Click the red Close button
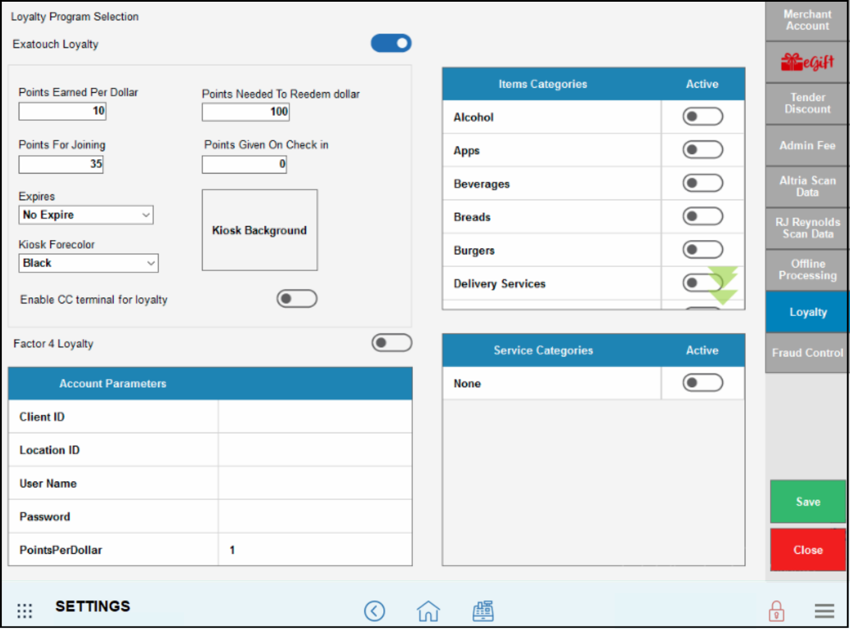850x630 pixels. point(808,550)
